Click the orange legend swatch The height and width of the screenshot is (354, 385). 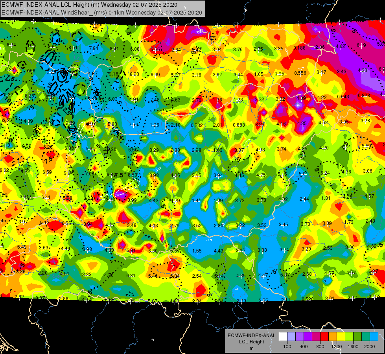coord(332,337)
